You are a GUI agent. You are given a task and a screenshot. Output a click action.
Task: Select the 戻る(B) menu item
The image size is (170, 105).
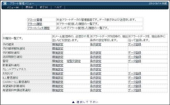click(x=29, y=7)
